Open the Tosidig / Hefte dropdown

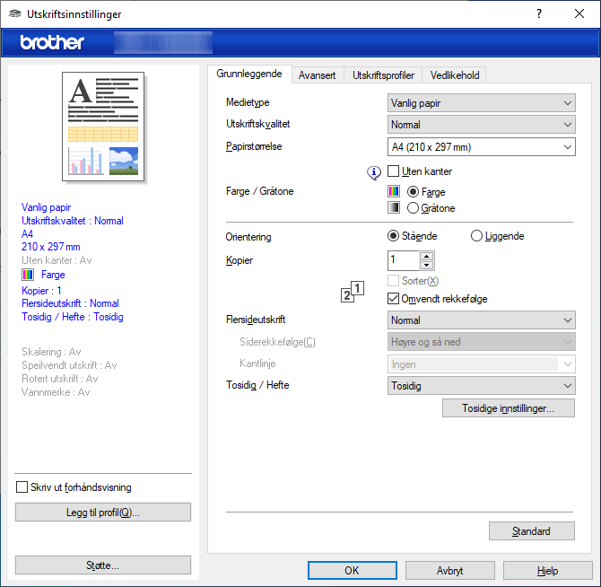click(481, 385)
